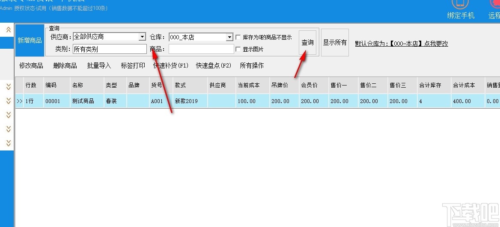Click the 类别 field showing 所有类别
Screen dimensions: 500x227
point(110,49)
